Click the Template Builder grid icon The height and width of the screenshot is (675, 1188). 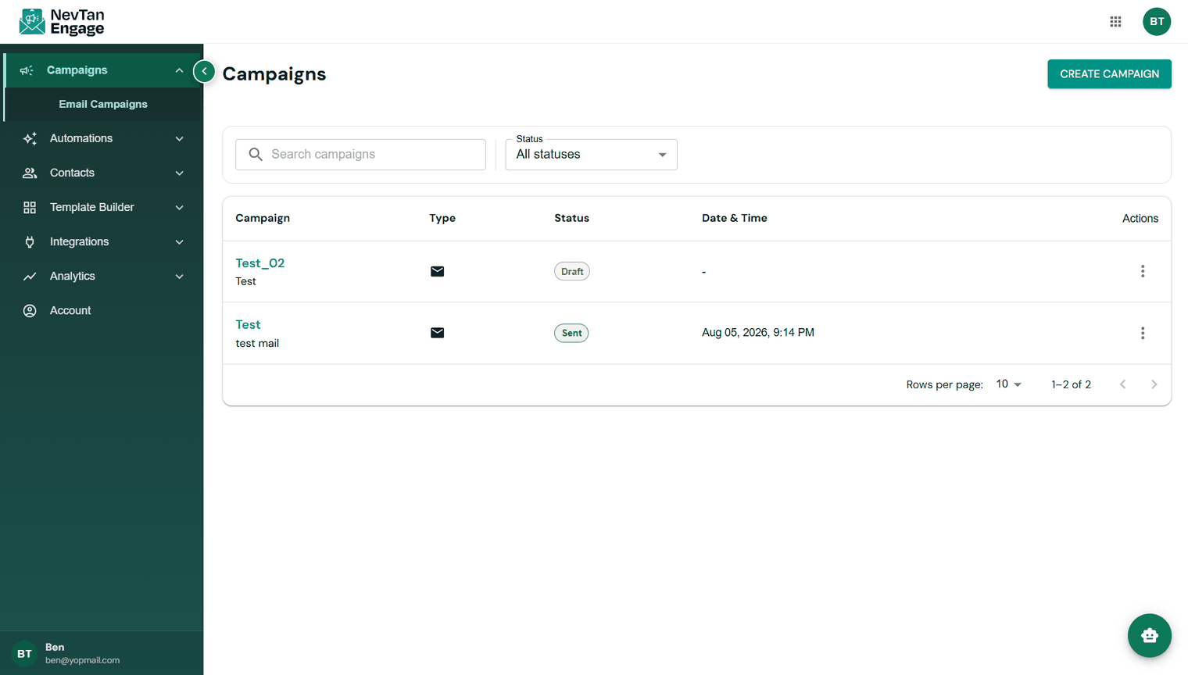(x=30, y=207)
